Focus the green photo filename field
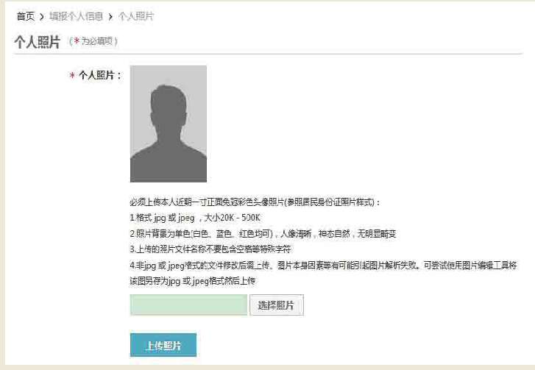Image resolution: width=535 pixels, height=370 pixels. tap(188, 305)
